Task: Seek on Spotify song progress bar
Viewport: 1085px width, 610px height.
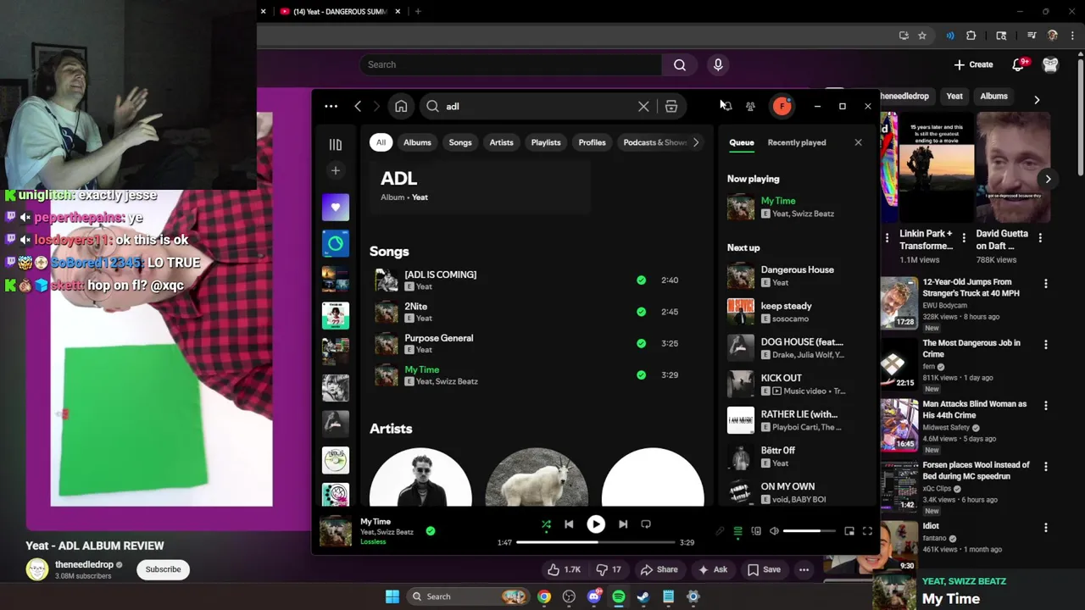Action: [595, 542]
